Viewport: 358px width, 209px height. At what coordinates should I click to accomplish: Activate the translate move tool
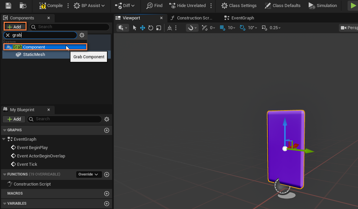pyautogui.click(x=143, y=27)
